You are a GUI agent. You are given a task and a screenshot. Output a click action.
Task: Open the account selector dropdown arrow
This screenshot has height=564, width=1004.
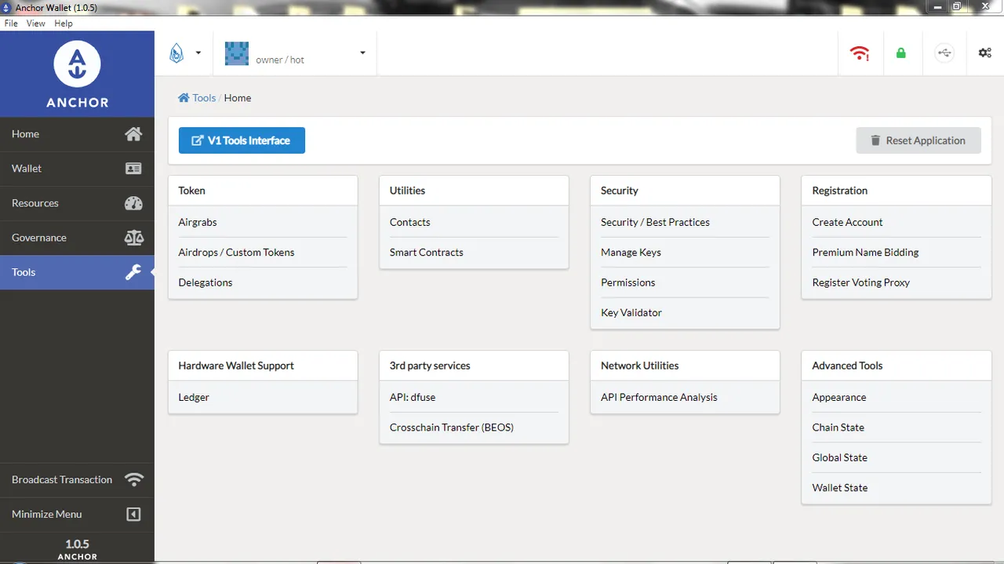point(362,53)
